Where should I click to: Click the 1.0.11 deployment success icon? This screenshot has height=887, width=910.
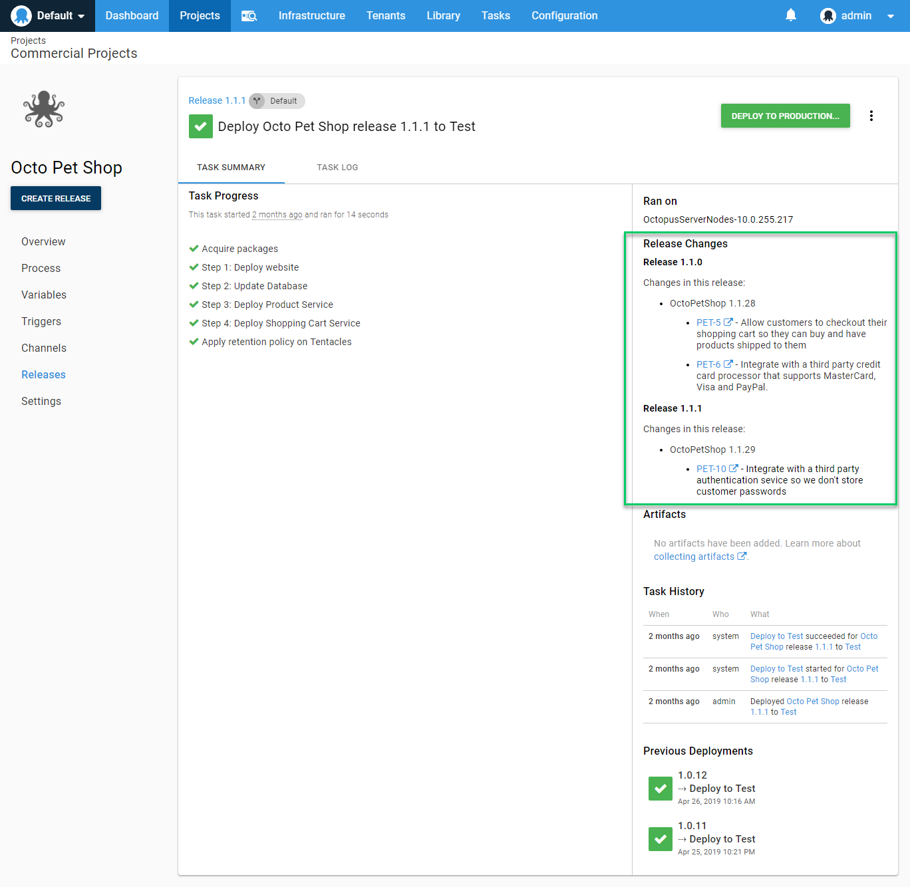tap(660, 839)
